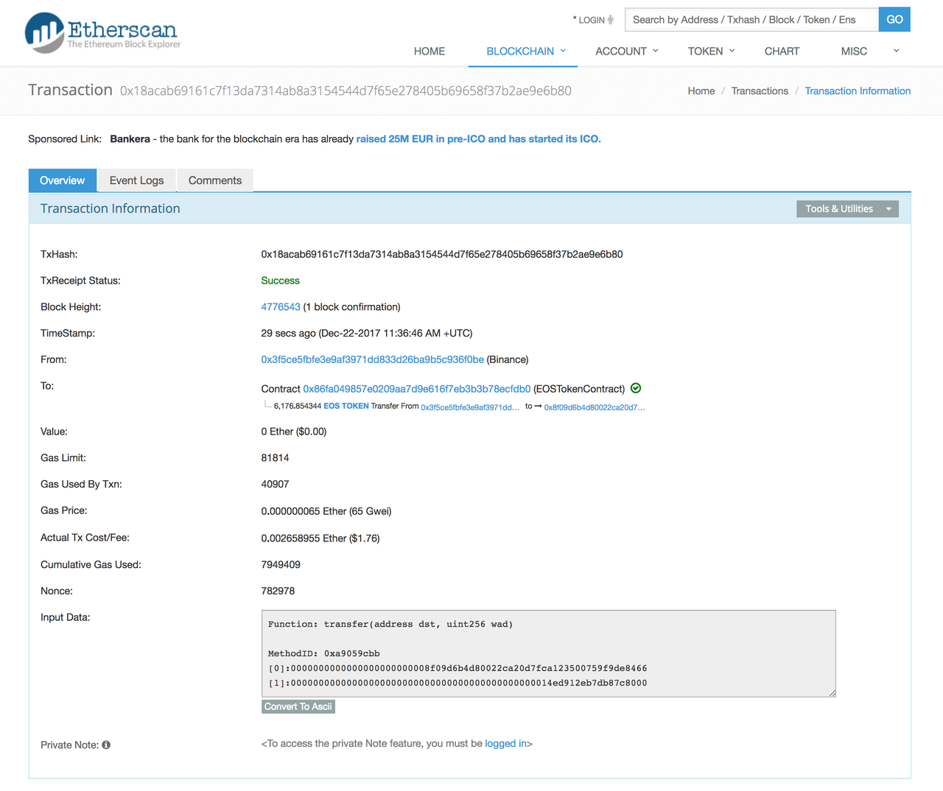943x791 pixels.
Task: Open the CHART menu item
Action: pos(782,51)
